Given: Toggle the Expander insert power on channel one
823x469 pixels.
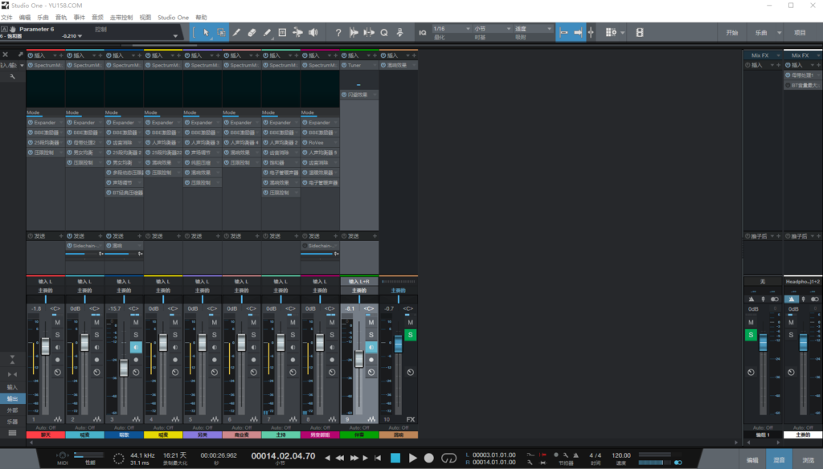Looking at the screenshot, I should coord(29,122).
